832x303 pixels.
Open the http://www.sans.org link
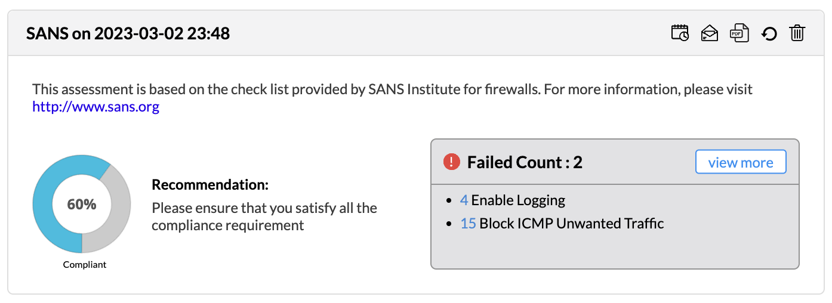click(x=95, y=107)
